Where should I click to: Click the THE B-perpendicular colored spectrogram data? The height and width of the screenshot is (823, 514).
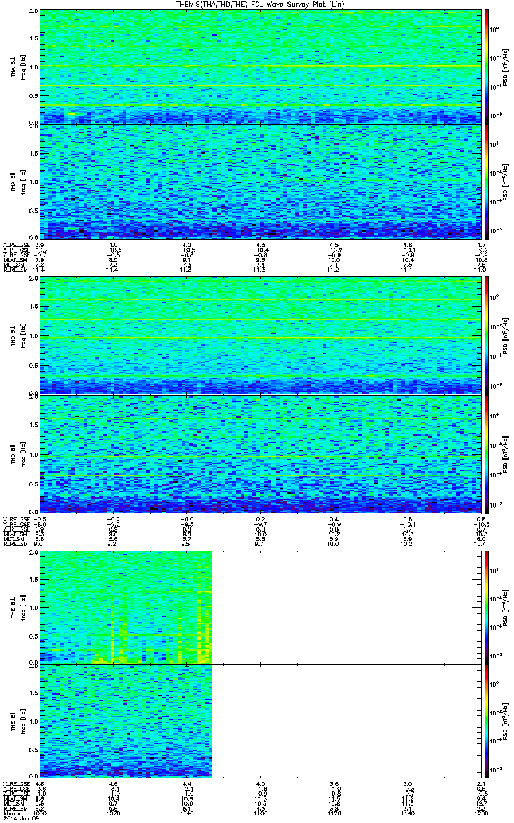coord(125,607)
